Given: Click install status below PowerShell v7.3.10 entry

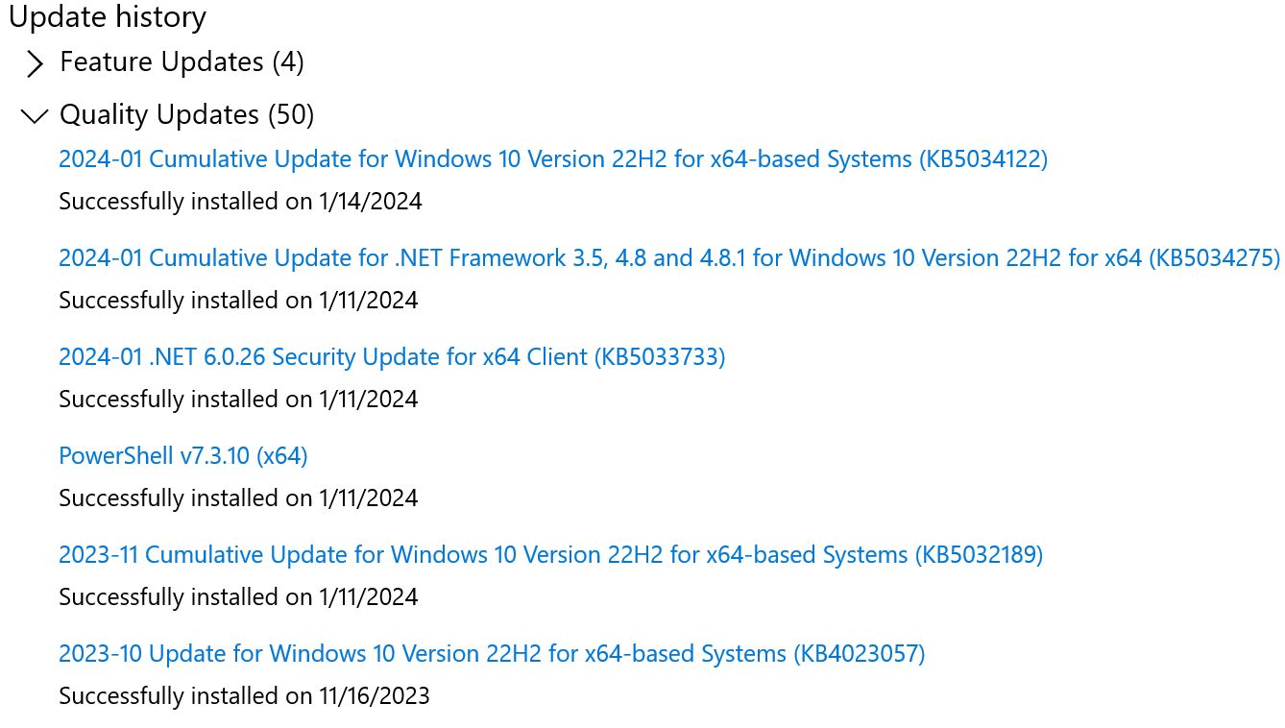Looking at the screenshot, I should click(x=238, y=497).
